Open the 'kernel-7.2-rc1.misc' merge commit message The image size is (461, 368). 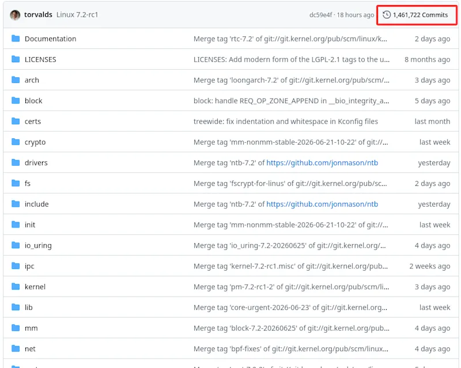click(x=290, y=266)
